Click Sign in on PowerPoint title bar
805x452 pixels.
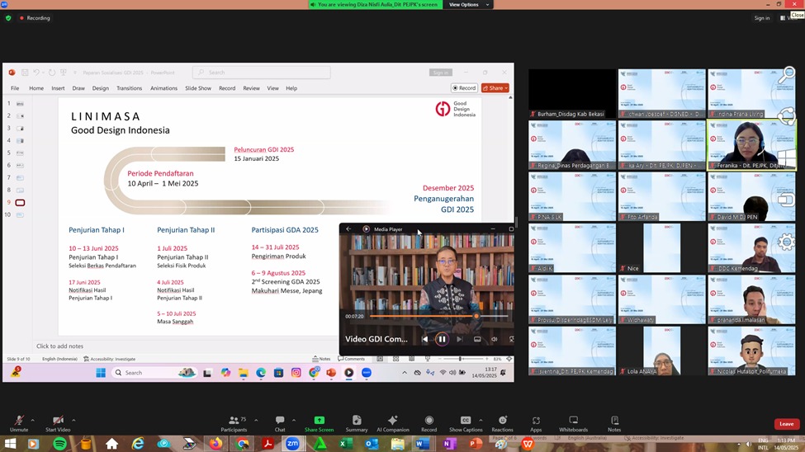click(441, 73)
